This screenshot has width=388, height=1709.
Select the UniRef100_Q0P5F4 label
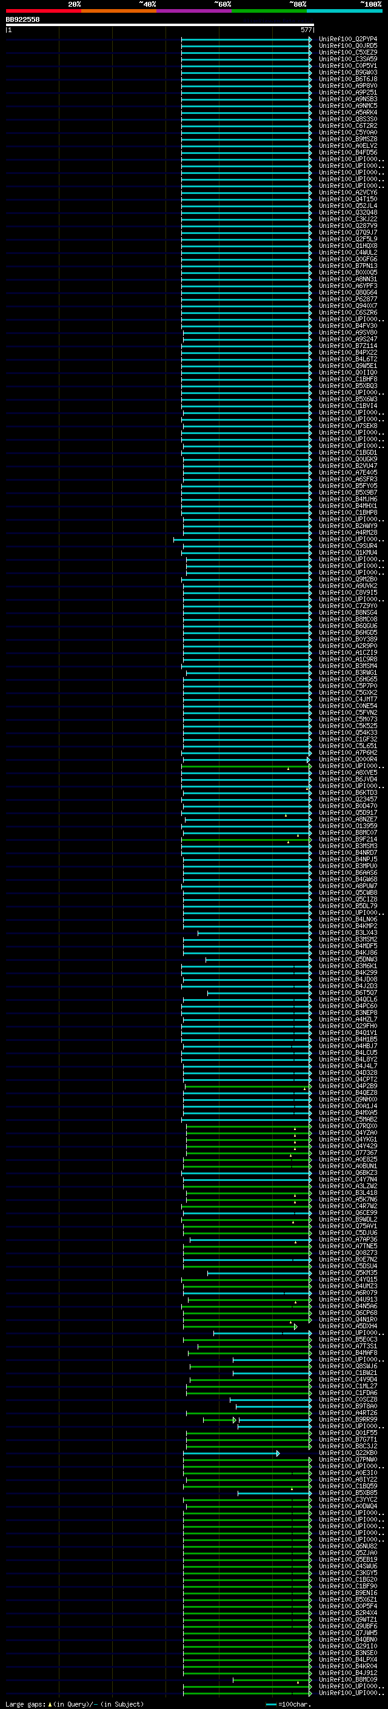coord(348,1606)
